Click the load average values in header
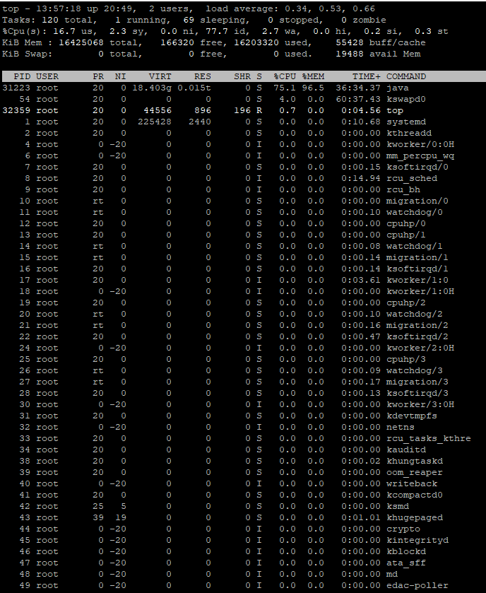 tap(338, 8)
